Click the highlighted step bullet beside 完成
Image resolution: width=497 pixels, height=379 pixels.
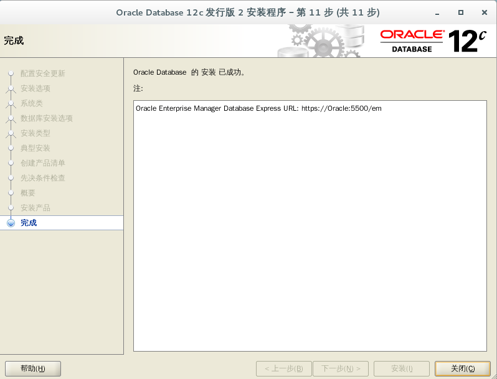[11, 223]
